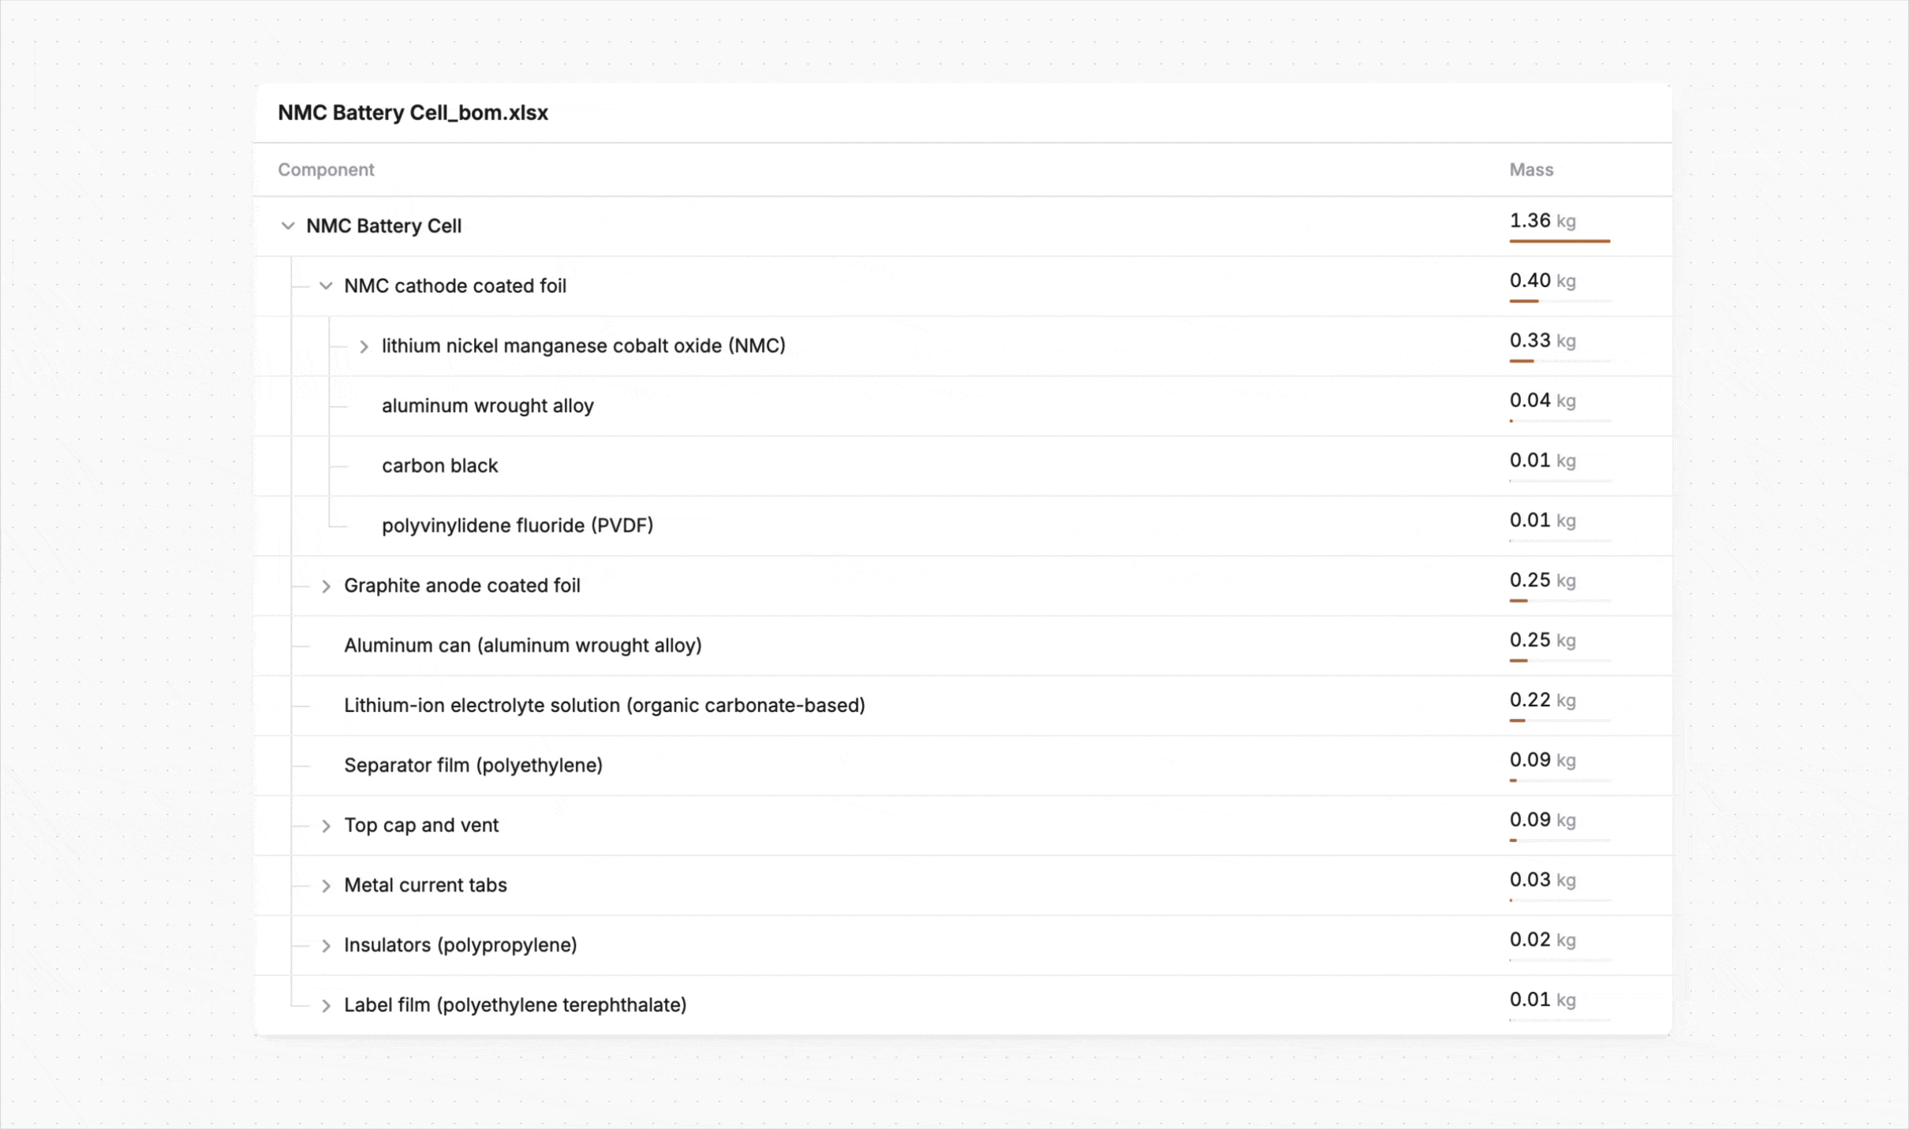
Task: Expand Top cap and vent chevron
Action: coord(326,825)
